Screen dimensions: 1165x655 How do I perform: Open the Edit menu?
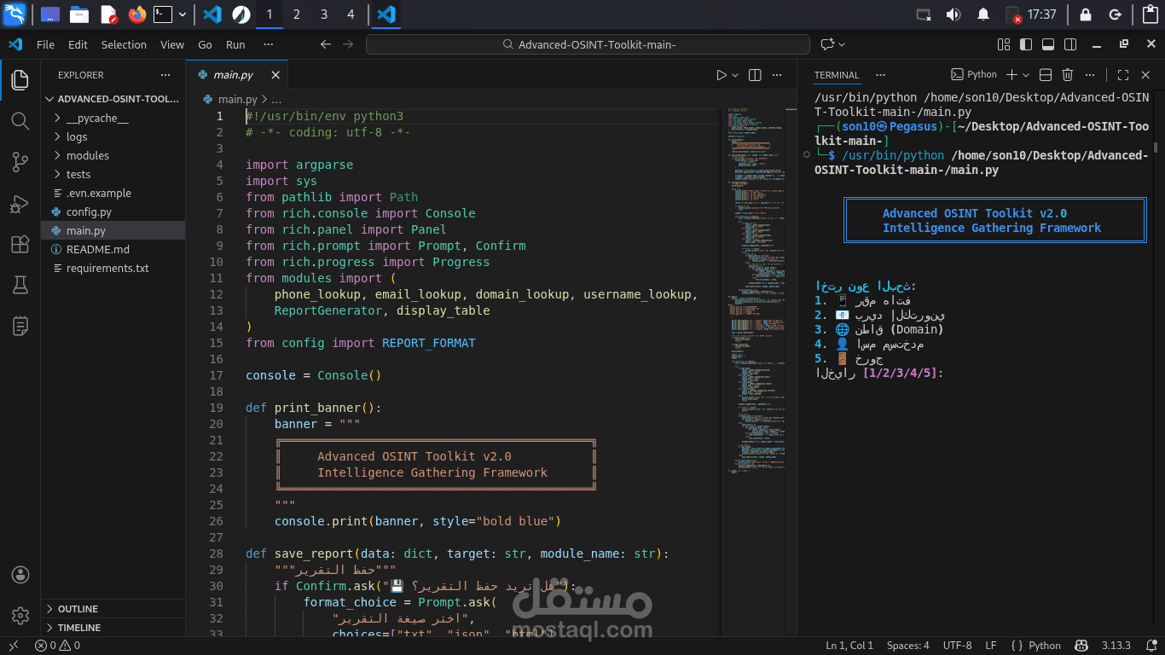[x=78, y=44]
